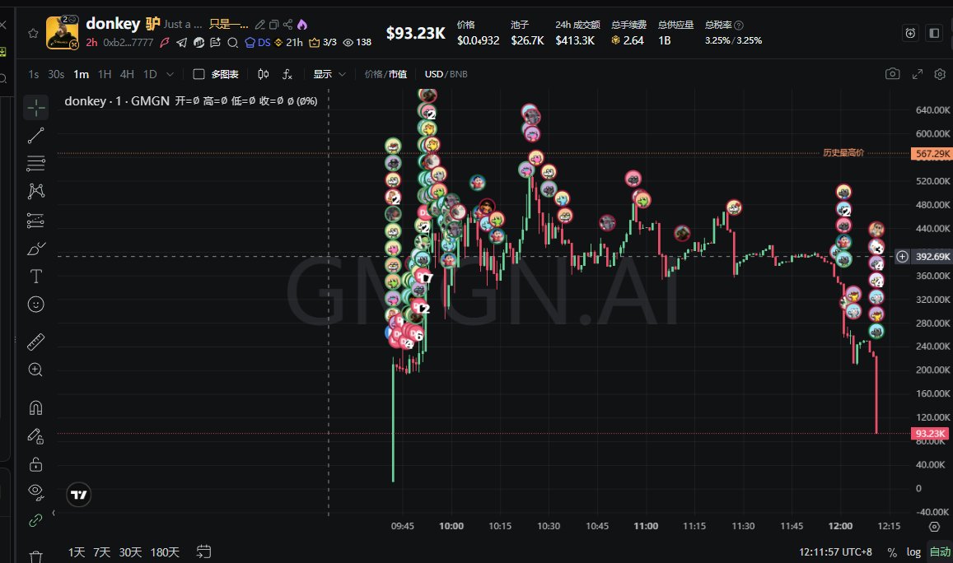Screen dimensions: 953x563
Task: Select the 1D timeframe
Action: 150,74
